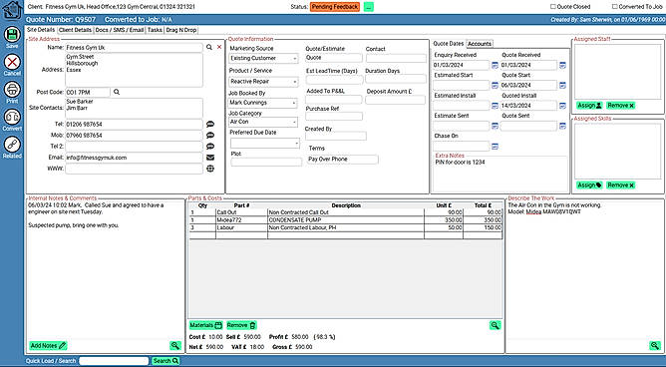Viewport: 666px width, 367px height.
Task: Click the Cancel icon in sidebar
Action: [12, 62]
